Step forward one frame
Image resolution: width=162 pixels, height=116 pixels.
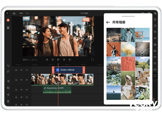(64, 60)
